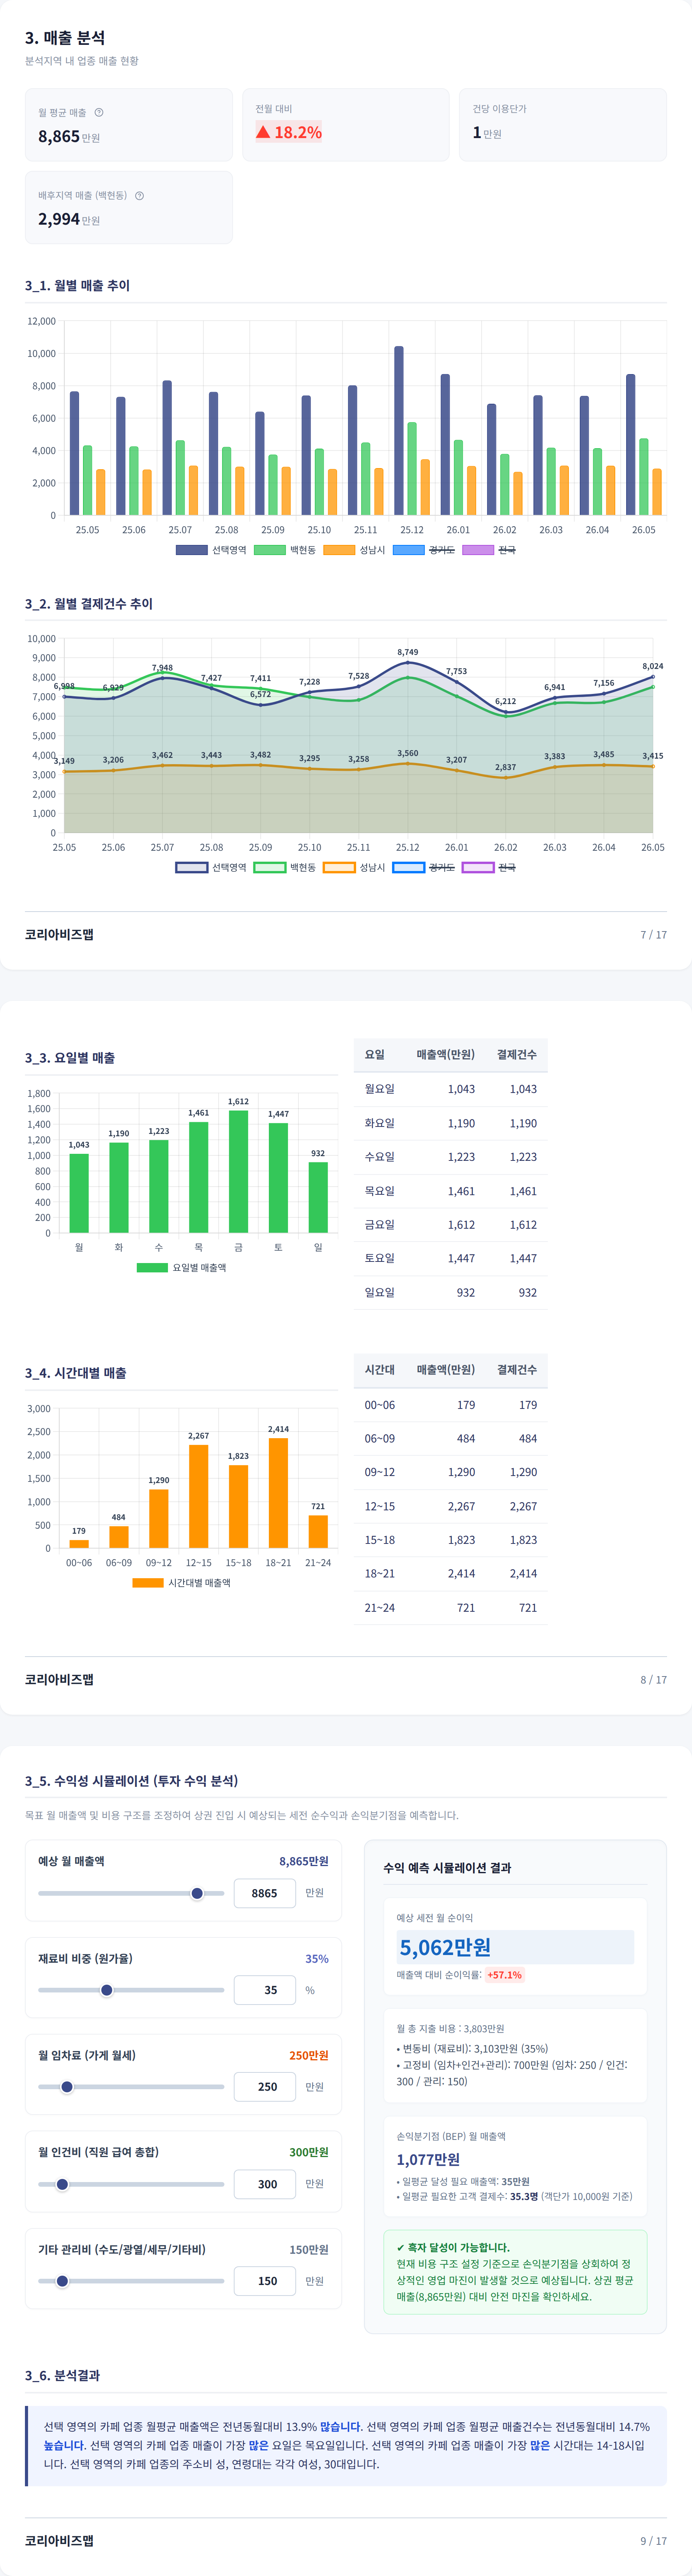Click the 월 임차료 (가게 월세) slider handle

tap(67, 2087)
